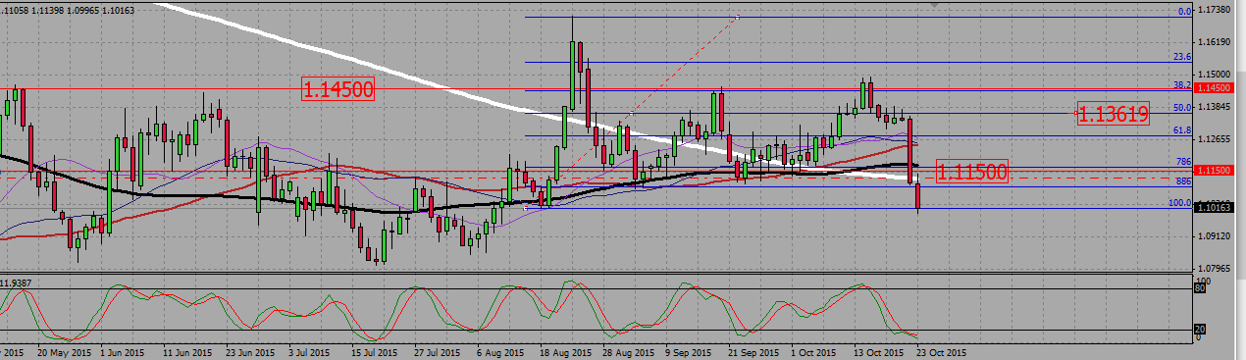Select the large 1.13619 red price label
The height and width of the screenshot is (360, 1246).
(1113, 114)
